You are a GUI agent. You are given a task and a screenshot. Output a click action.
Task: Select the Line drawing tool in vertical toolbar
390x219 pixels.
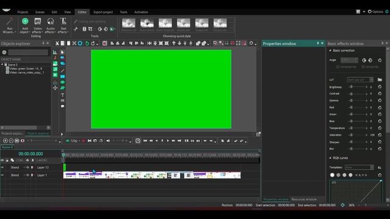[62, 71]
